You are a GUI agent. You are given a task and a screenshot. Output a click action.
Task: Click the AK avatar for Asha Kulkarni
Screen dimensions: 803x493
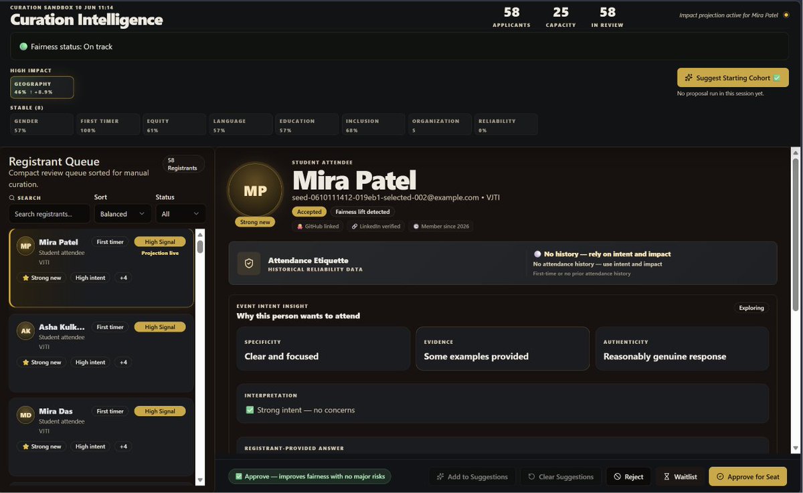[25, 330]
